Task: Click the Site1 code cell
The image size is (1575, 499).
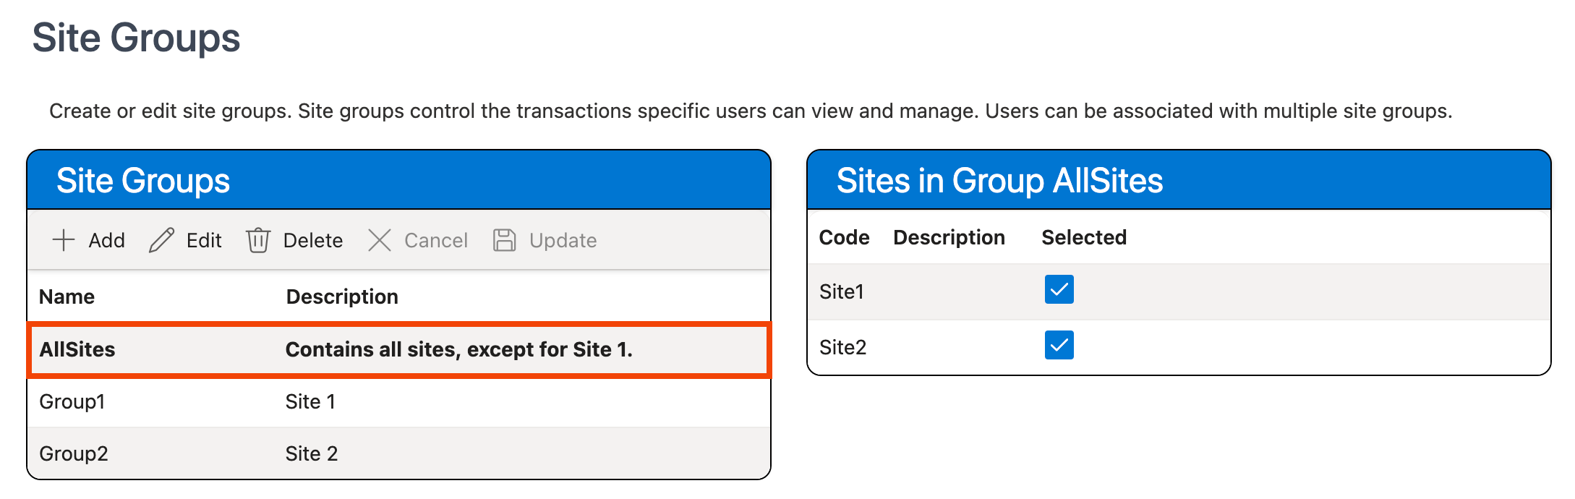Action: 842,291
